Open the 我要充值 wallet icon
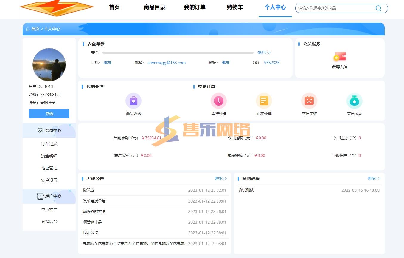 pyautogui.click(x=340, y=57)
